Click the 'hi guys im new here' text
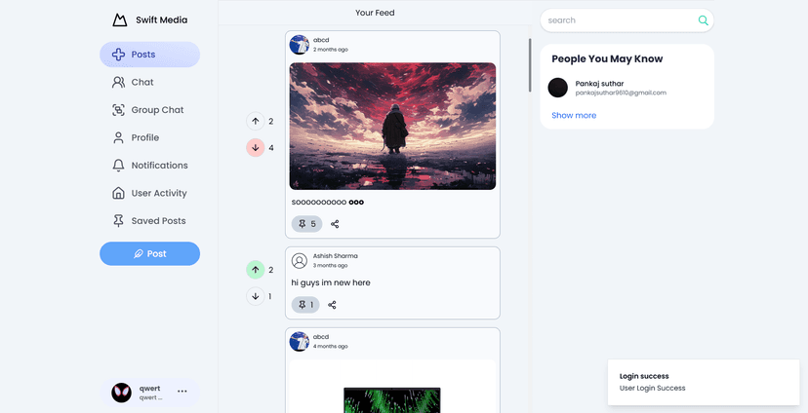 point(331,282)
